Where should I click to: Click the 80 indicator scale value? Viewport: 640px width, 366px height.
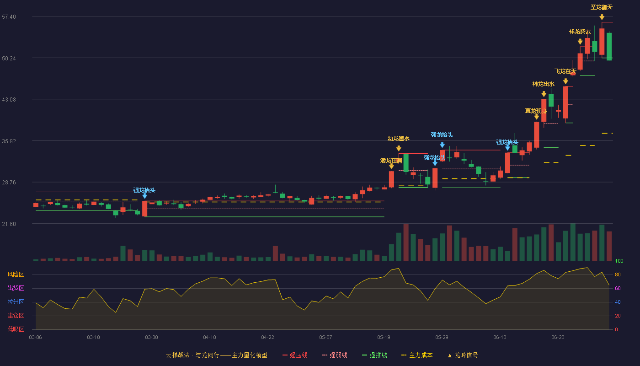tap(618, 274)
